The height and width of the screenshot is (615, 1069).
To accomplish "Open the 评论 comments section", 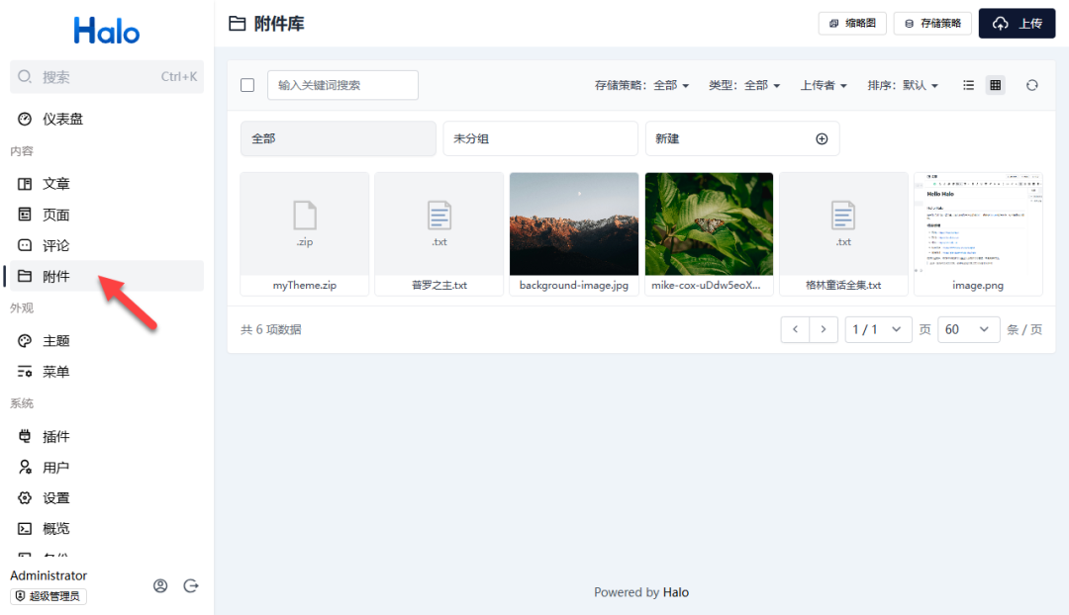I will pos(106,245).
